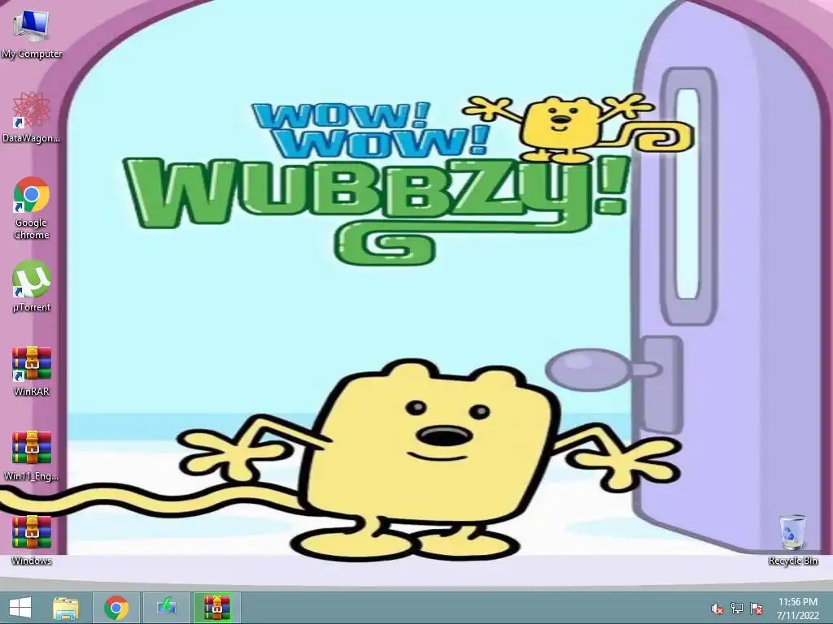The height and width of the screenshot is (624, 833).
Task: Click the "Win11_Eng..." label text
Action: (32, 476)
